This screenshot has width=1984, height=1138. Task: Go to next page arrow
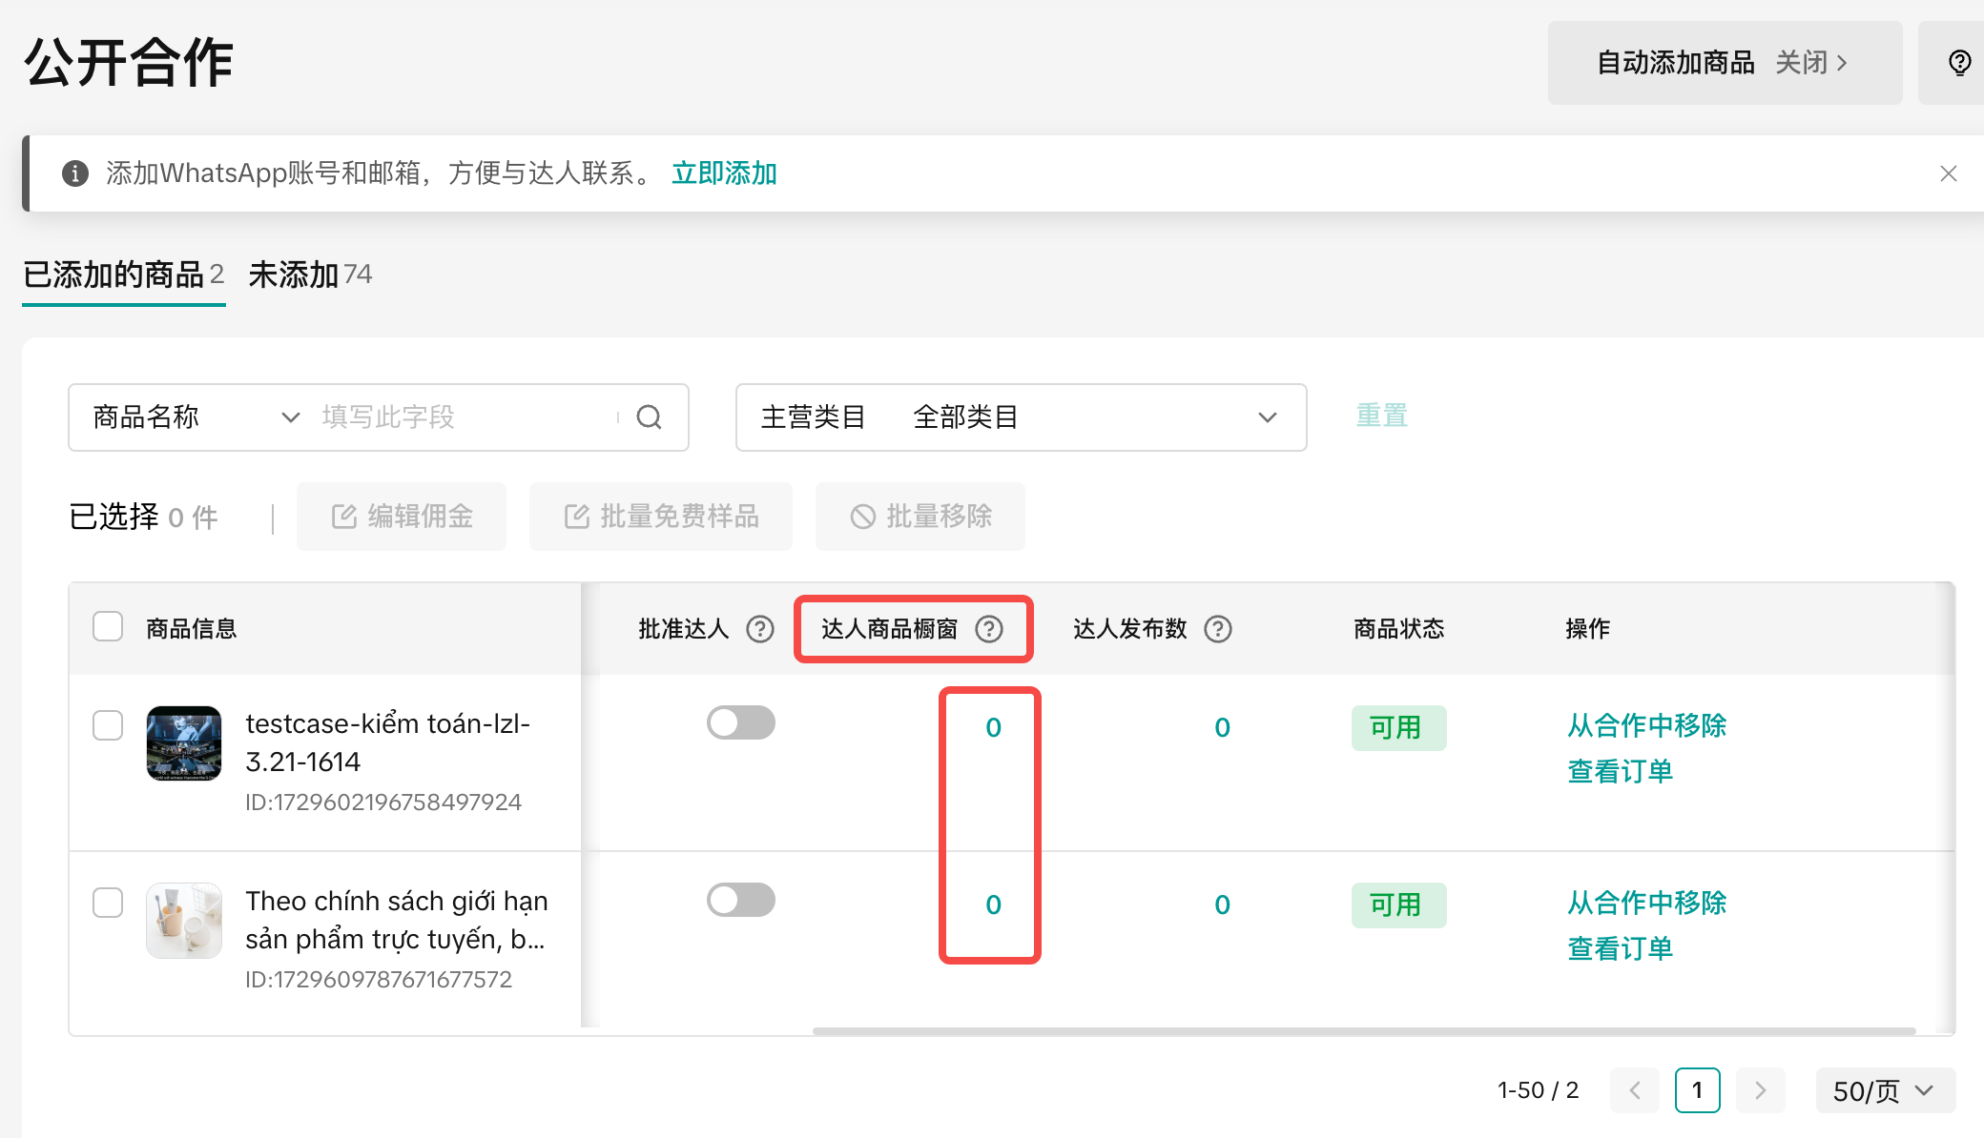(x=1761, y=1090)
